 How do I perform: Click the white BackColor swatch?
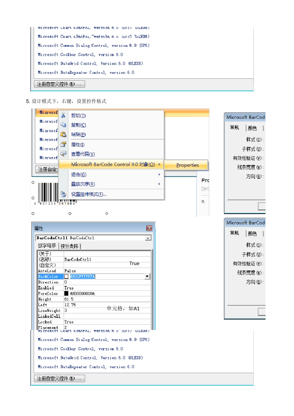click(x=66, y=277)
